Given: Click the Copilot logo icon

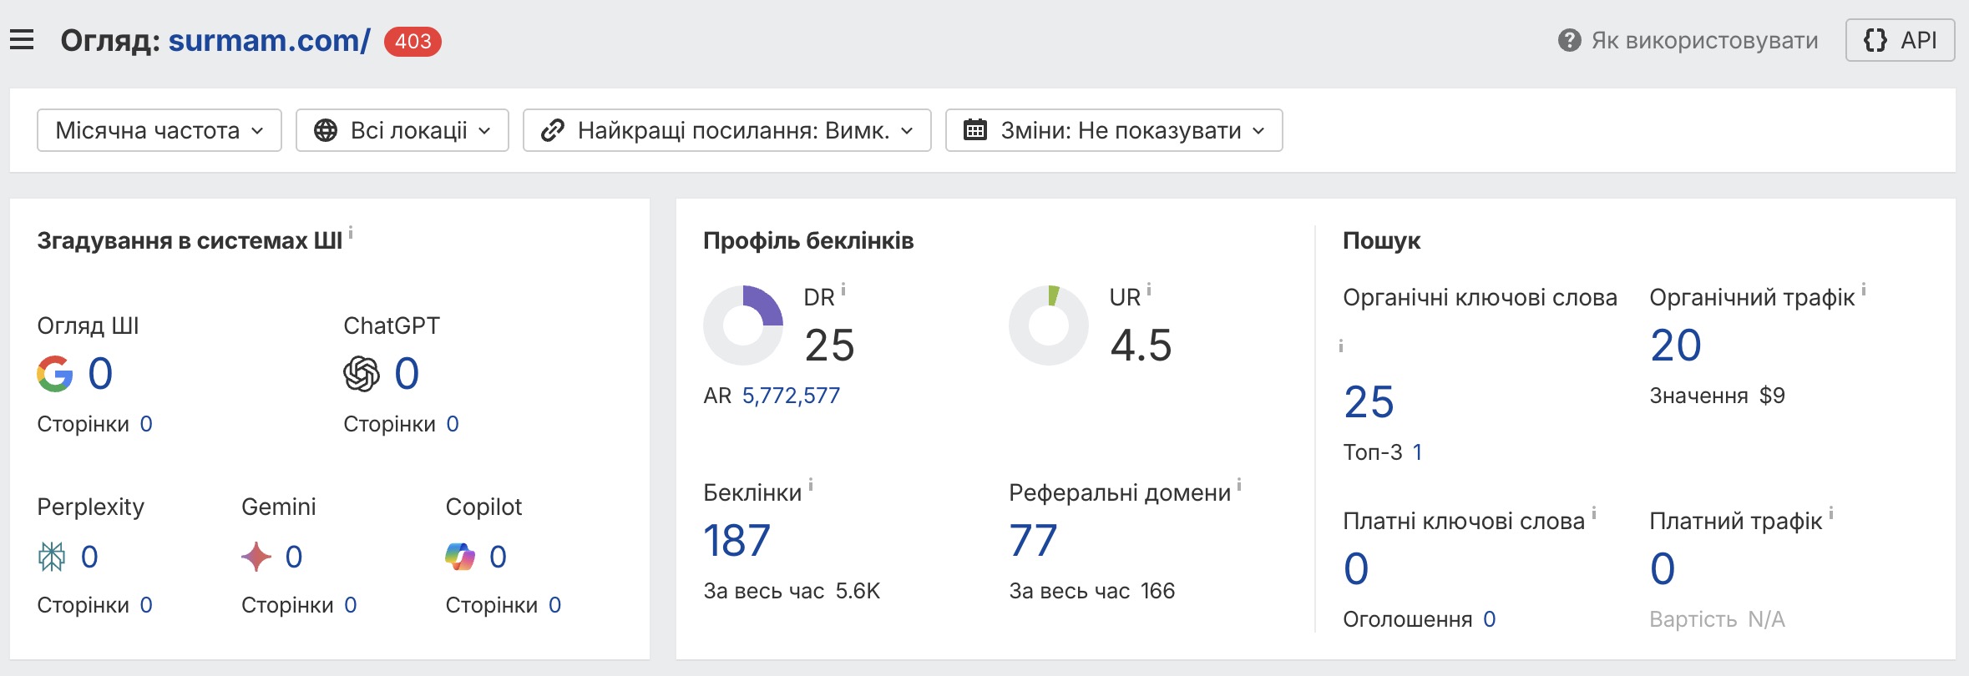Looking at the screenshot, I should (x=460, y=557).
